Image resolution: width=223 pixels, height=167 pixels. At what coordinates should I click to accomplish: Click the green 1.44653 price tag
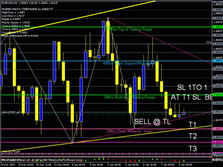(x=218, y=27)
